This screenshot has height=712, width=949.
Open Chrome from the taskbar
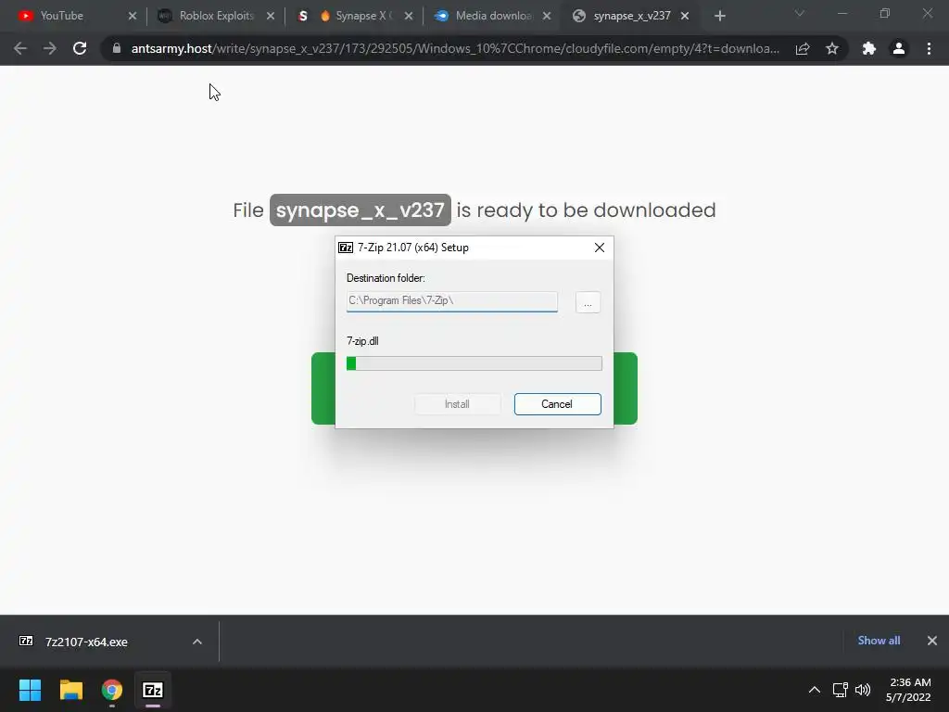(x=112, y=690)
